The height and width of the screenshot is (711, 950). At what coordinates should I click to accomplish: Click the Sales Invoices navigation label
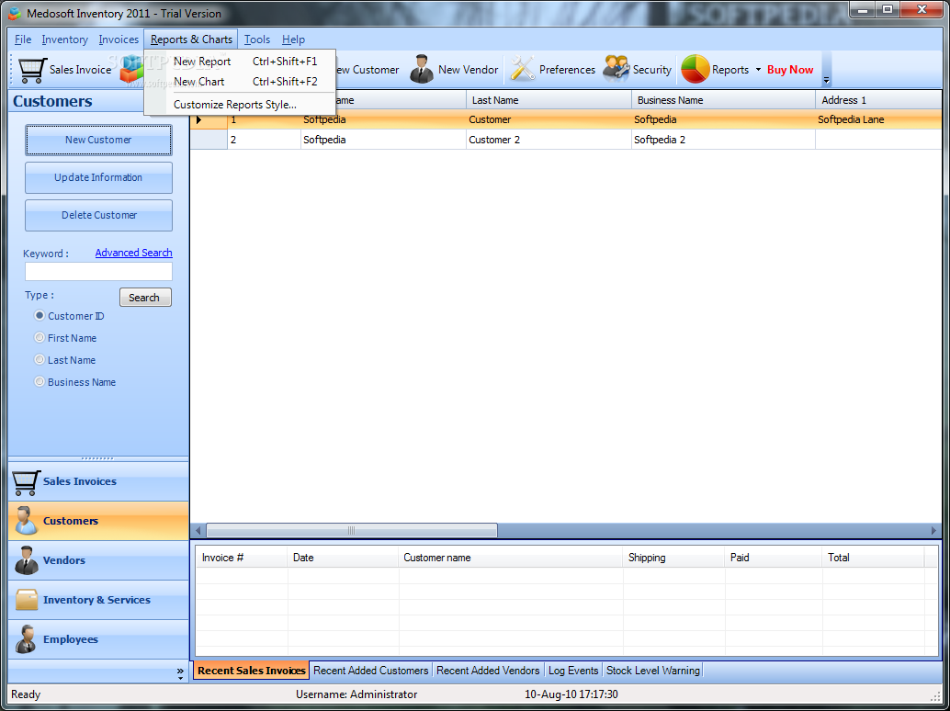point(79,481)
